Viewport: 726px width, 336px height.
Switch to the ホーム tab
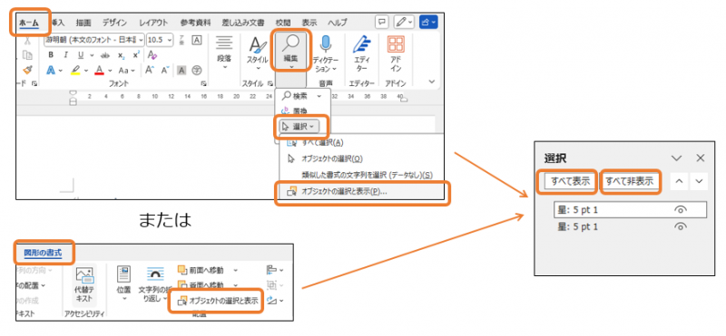point(29,22)
